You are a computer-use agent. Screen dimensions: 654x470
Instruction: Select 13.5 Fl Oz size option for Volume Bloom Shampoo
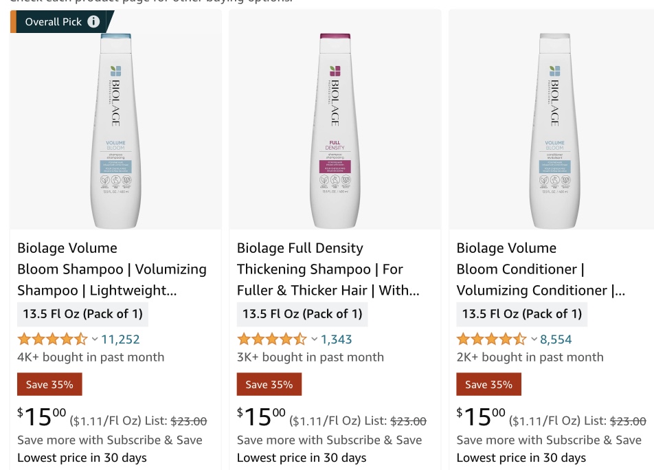[82, 314]
